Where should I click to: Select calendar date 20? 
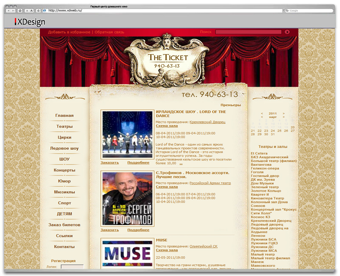(x=293, y=127)
